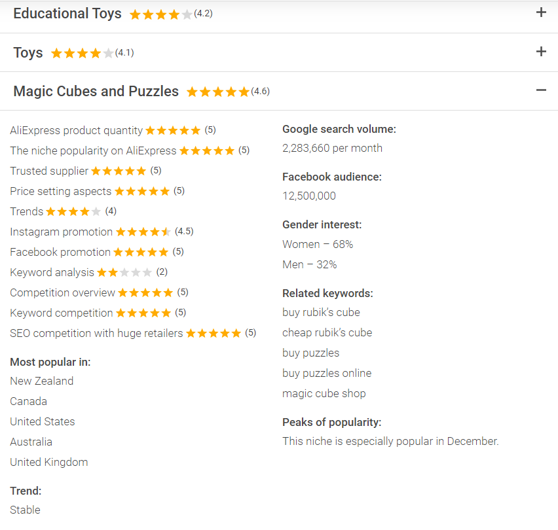Click the Magic Cubes and Puzzles heading
This screenshot has height=530, width=558.
(96, 92)
